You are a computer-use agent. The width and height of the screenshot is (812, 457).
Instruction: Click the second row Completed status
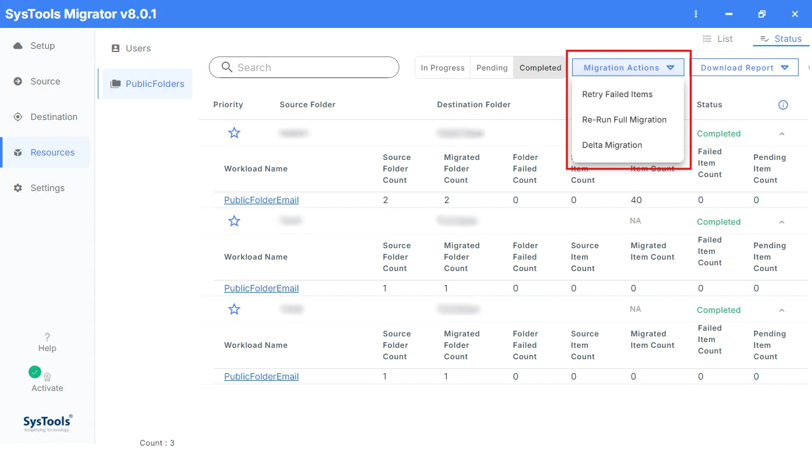[x=719, y=222]
